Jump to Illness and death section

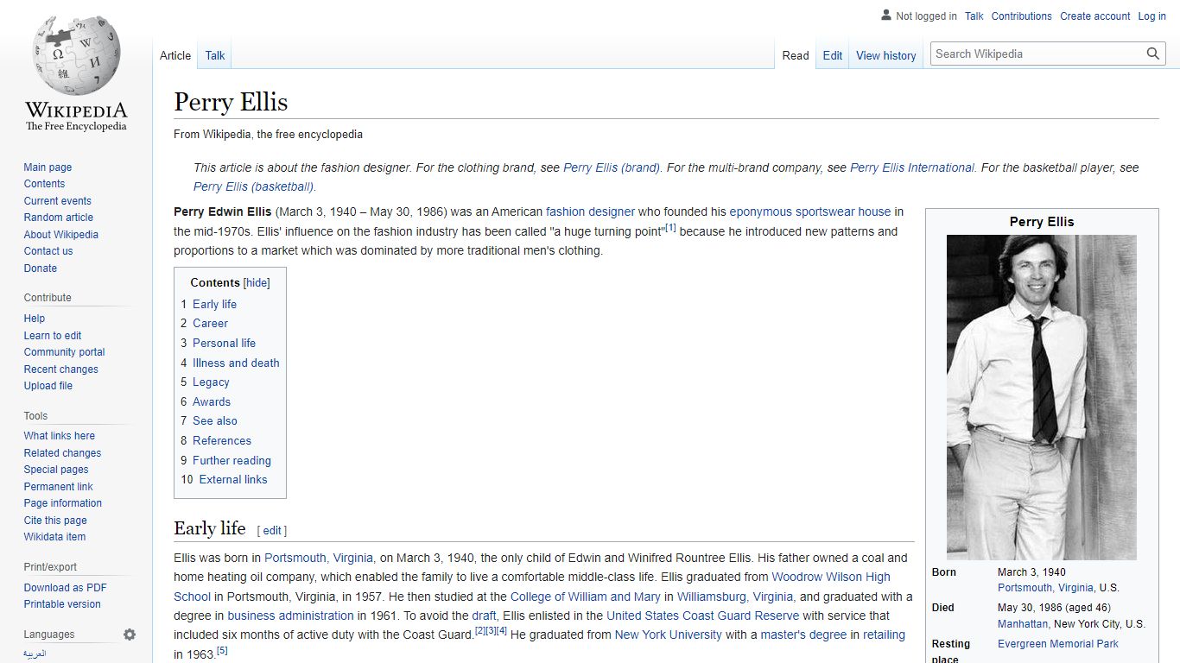(236, 363)
